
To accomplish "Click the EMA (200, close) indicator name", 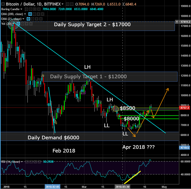I will point(12,14).
